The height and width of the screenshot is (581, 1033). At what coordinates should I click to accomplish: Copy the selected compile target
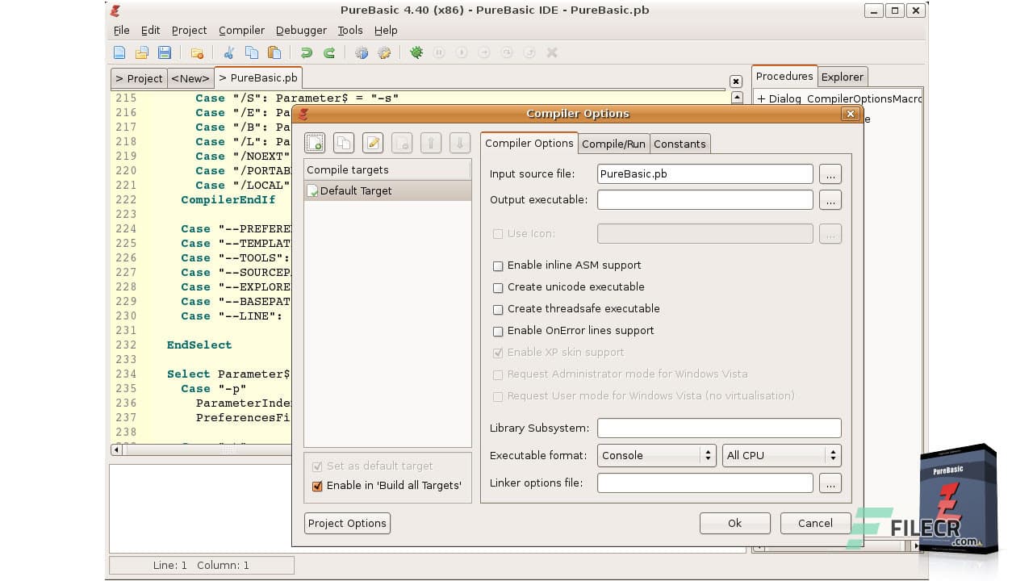[344, 143]
